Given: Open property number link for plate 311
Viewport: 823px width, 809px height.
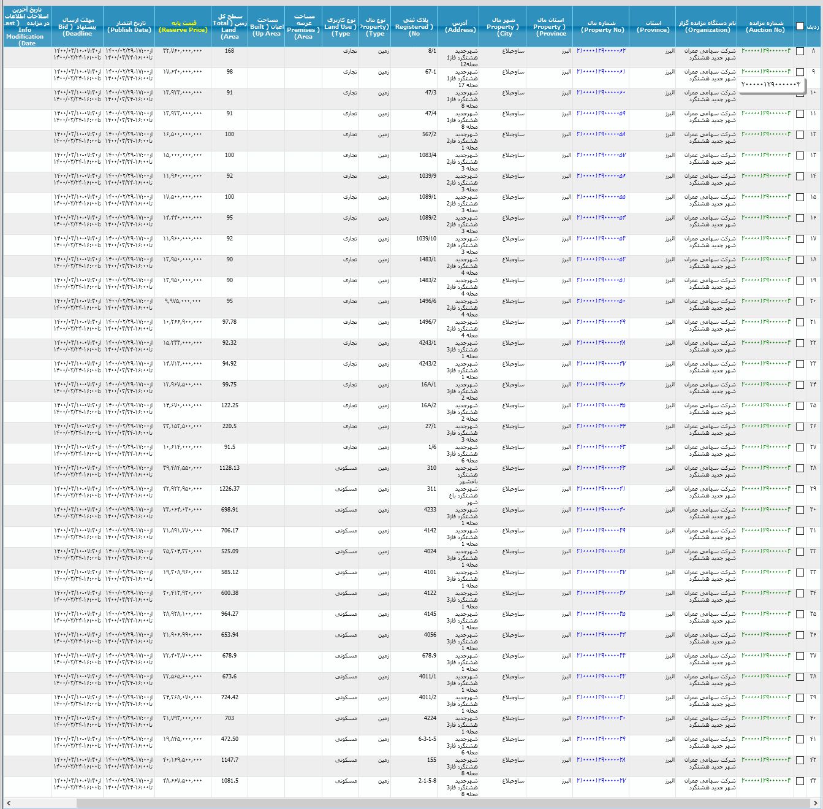Looking at the screenshot, I should click(x=601, y=489).
